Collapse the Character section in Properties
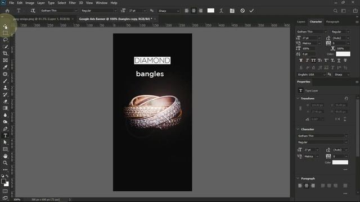 298,129
